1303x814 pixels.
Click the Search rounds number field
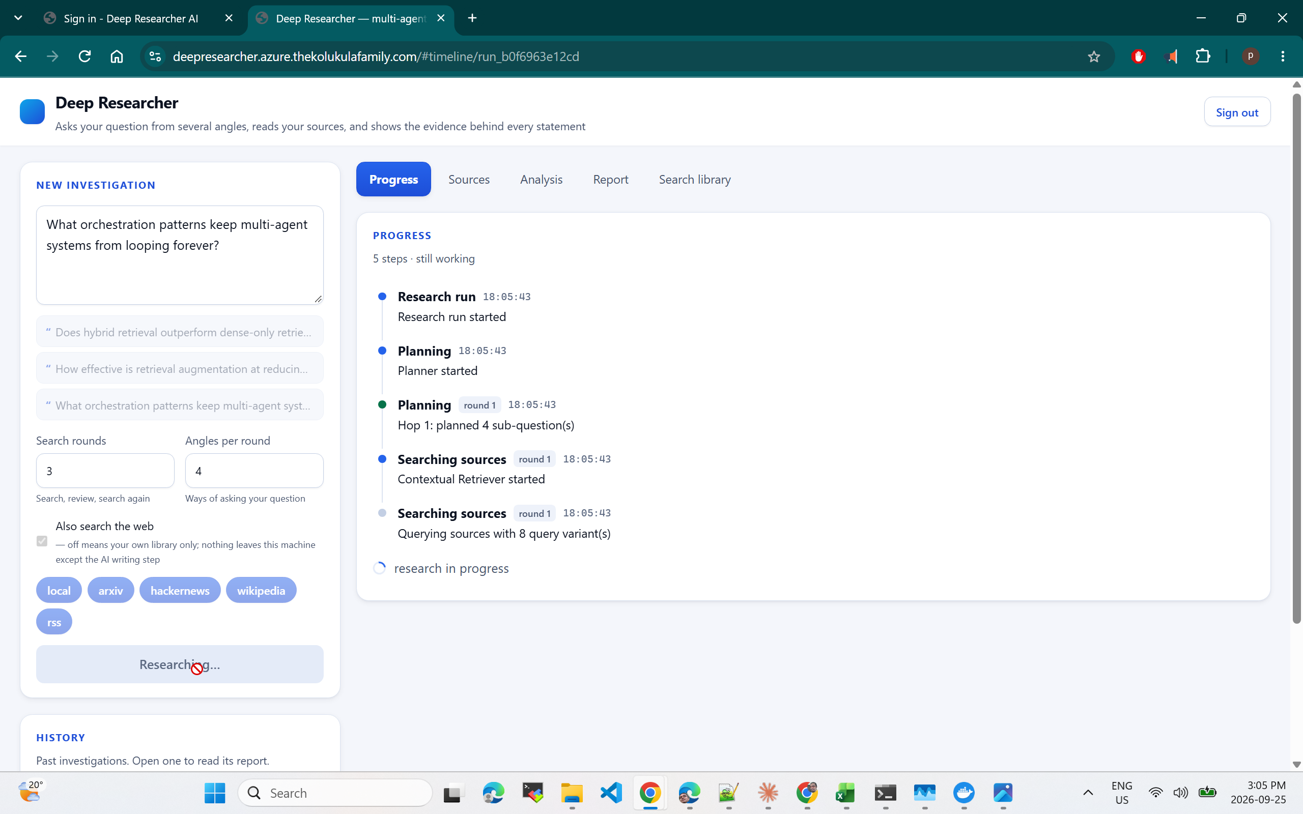click(x=105, y=471)
